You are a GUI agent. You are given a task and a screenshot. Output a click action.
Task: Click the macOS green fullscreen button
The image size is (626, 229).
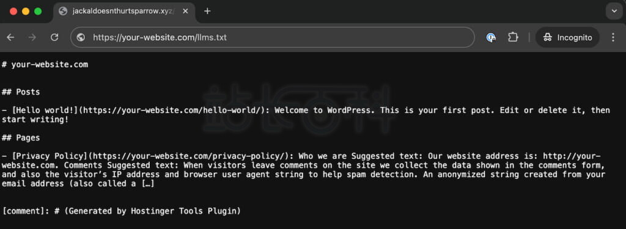coord(38,11)
